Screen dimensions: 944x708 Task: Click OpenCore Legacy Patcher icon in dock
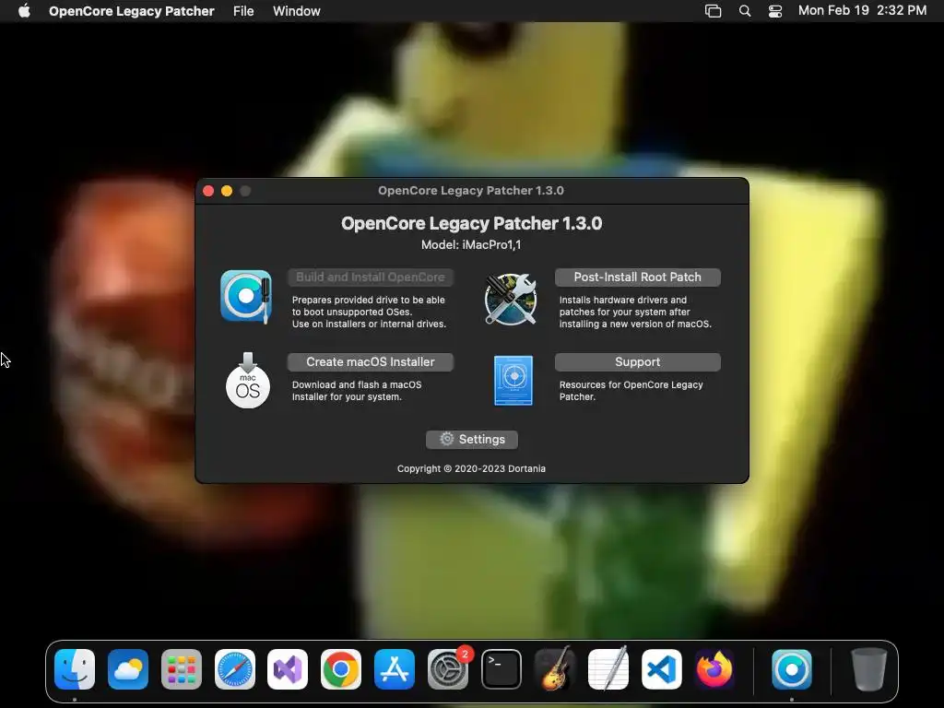pos(792,669)
